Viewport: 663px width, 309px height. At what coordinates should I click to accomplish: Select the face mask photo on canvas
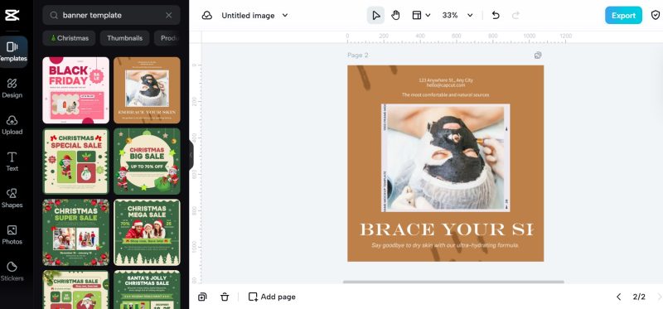445,157
